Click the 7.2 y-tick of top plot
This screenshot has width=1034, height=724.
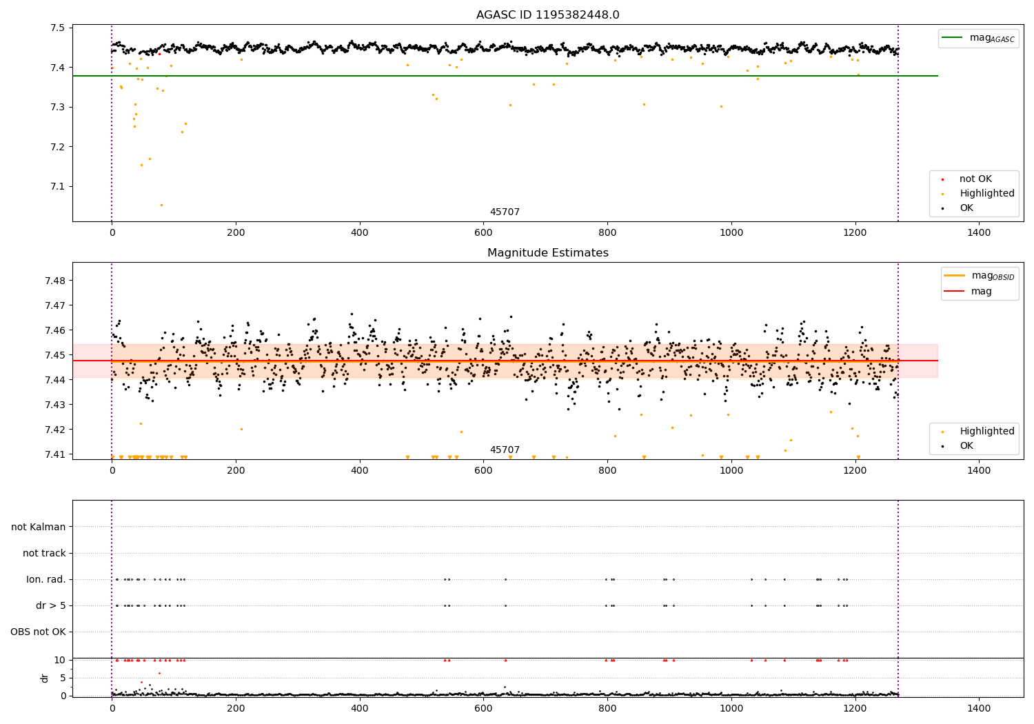click(59, 147)
